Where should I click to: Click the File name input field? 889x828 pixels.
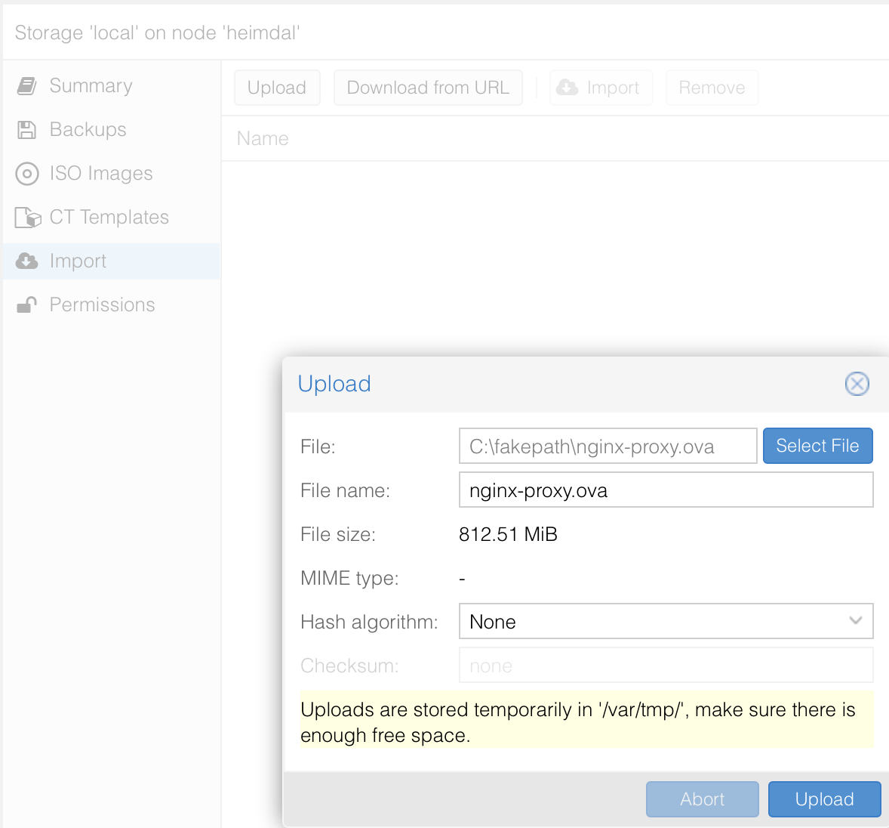point(666,490)
